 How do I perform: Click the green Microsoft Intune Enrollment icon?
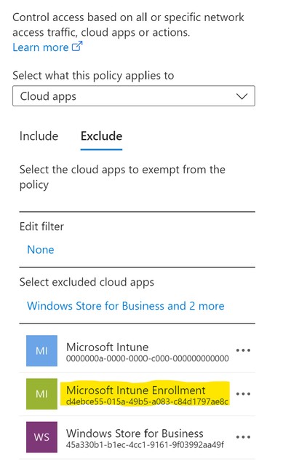41,394
